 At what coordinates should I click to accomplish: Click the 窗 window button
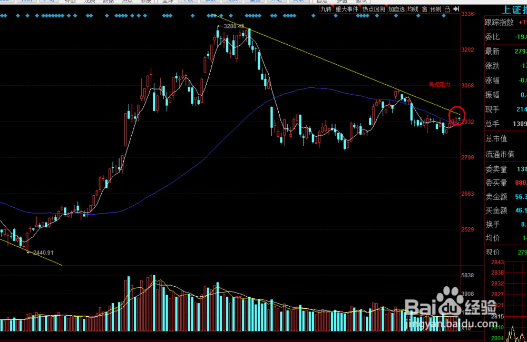424,9
